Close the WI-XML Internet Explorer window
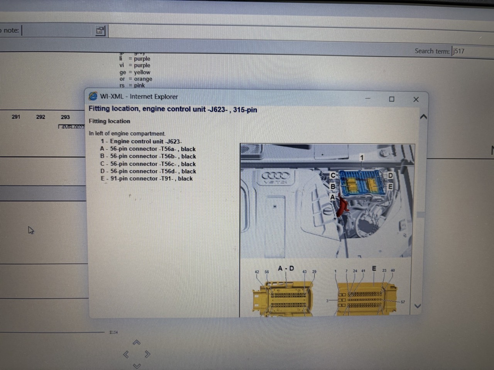This screenshot has width=494, height=370. [x=416, y=99]
